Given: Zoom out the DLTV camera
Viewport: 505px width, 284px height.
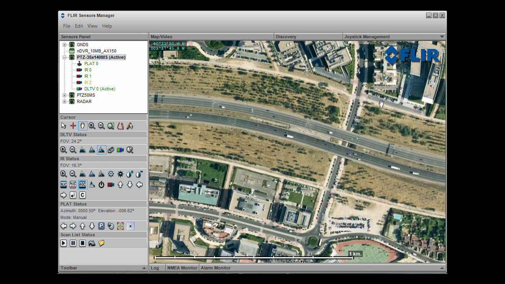Looking at the screenshot, I should 73,150.
